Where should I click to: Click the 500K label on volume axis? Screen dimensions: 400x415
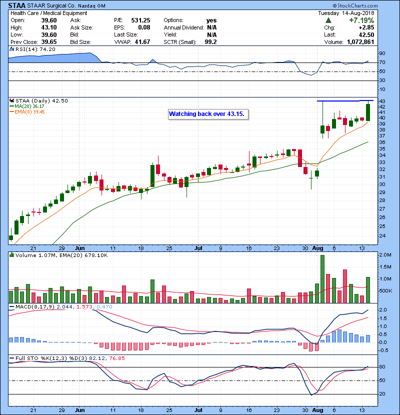point(385,291)
